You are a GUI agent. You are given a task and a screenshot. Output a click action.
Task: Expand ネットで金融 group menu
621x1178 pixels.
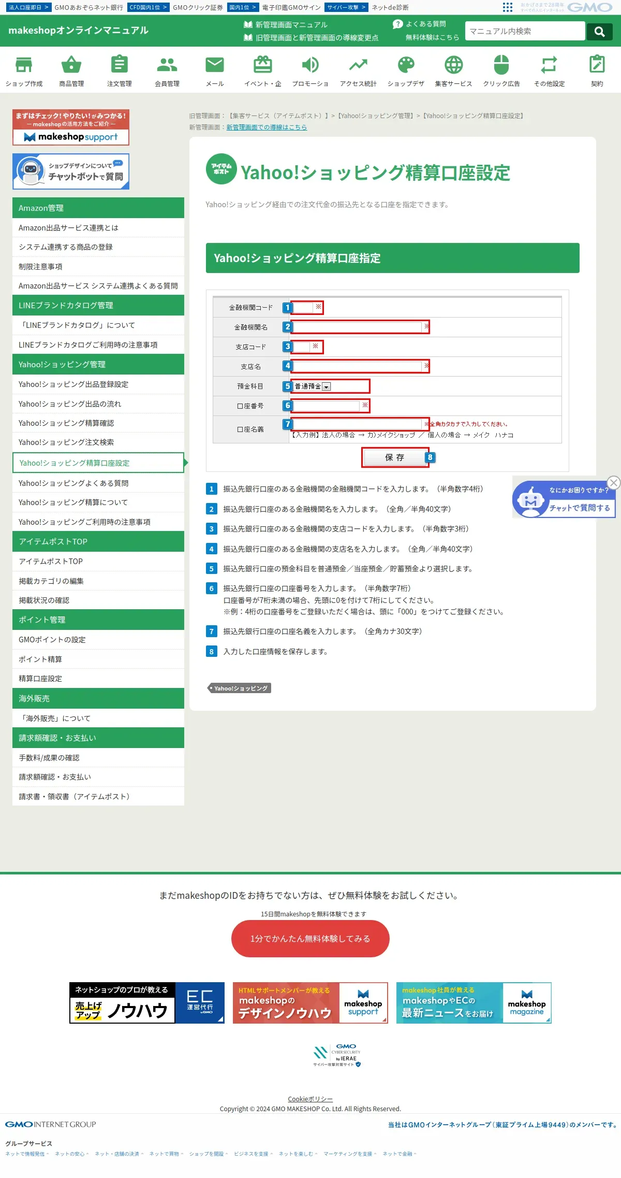(x=400, y=1154)
